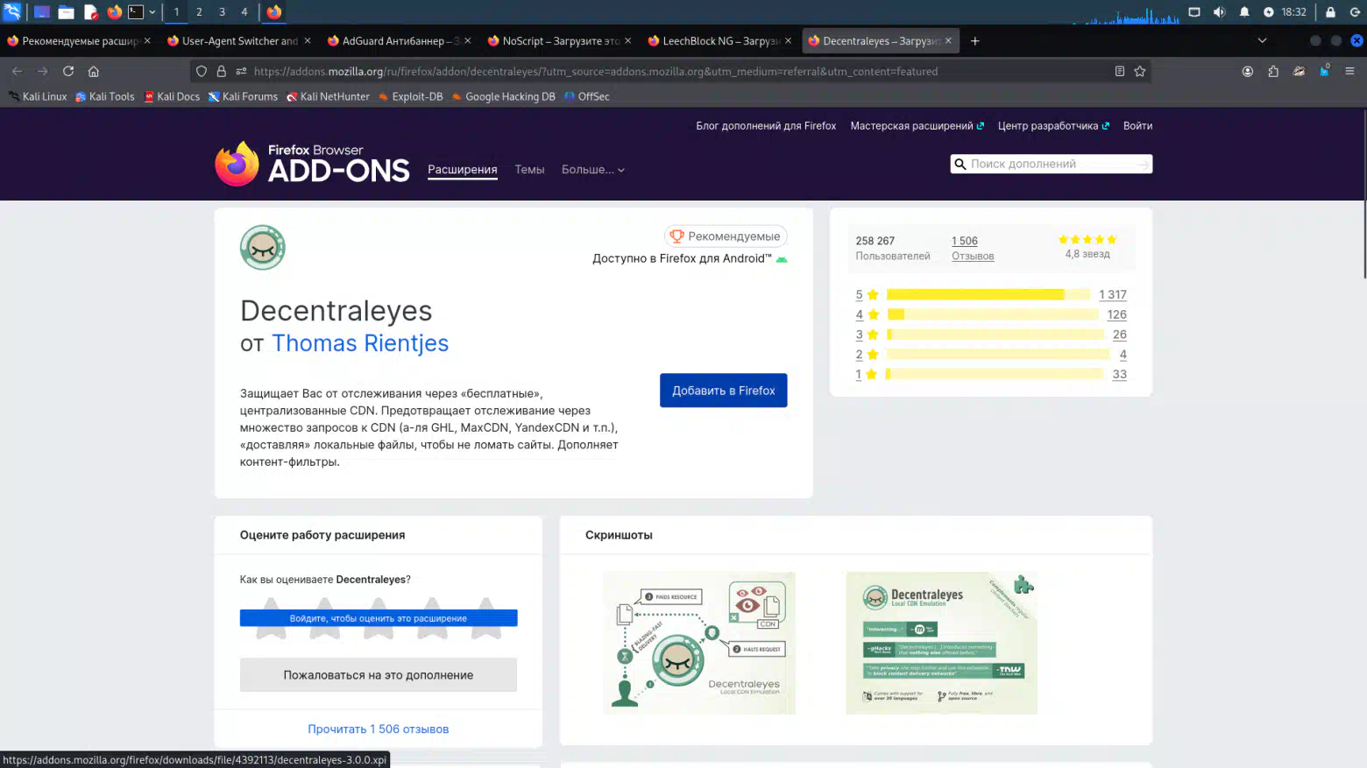
Task: Select the Темы menu item
Action: coord(529,170)
